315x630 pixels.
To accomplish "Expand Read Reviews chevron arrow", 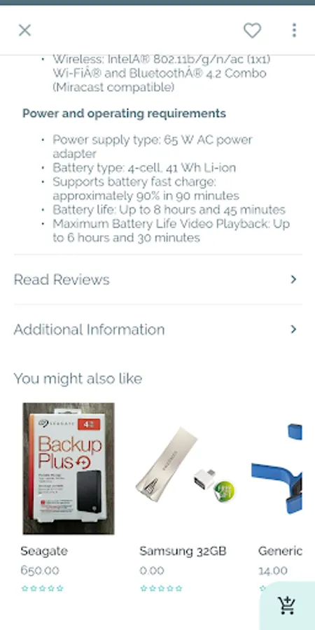I will [x=294, y=279].
